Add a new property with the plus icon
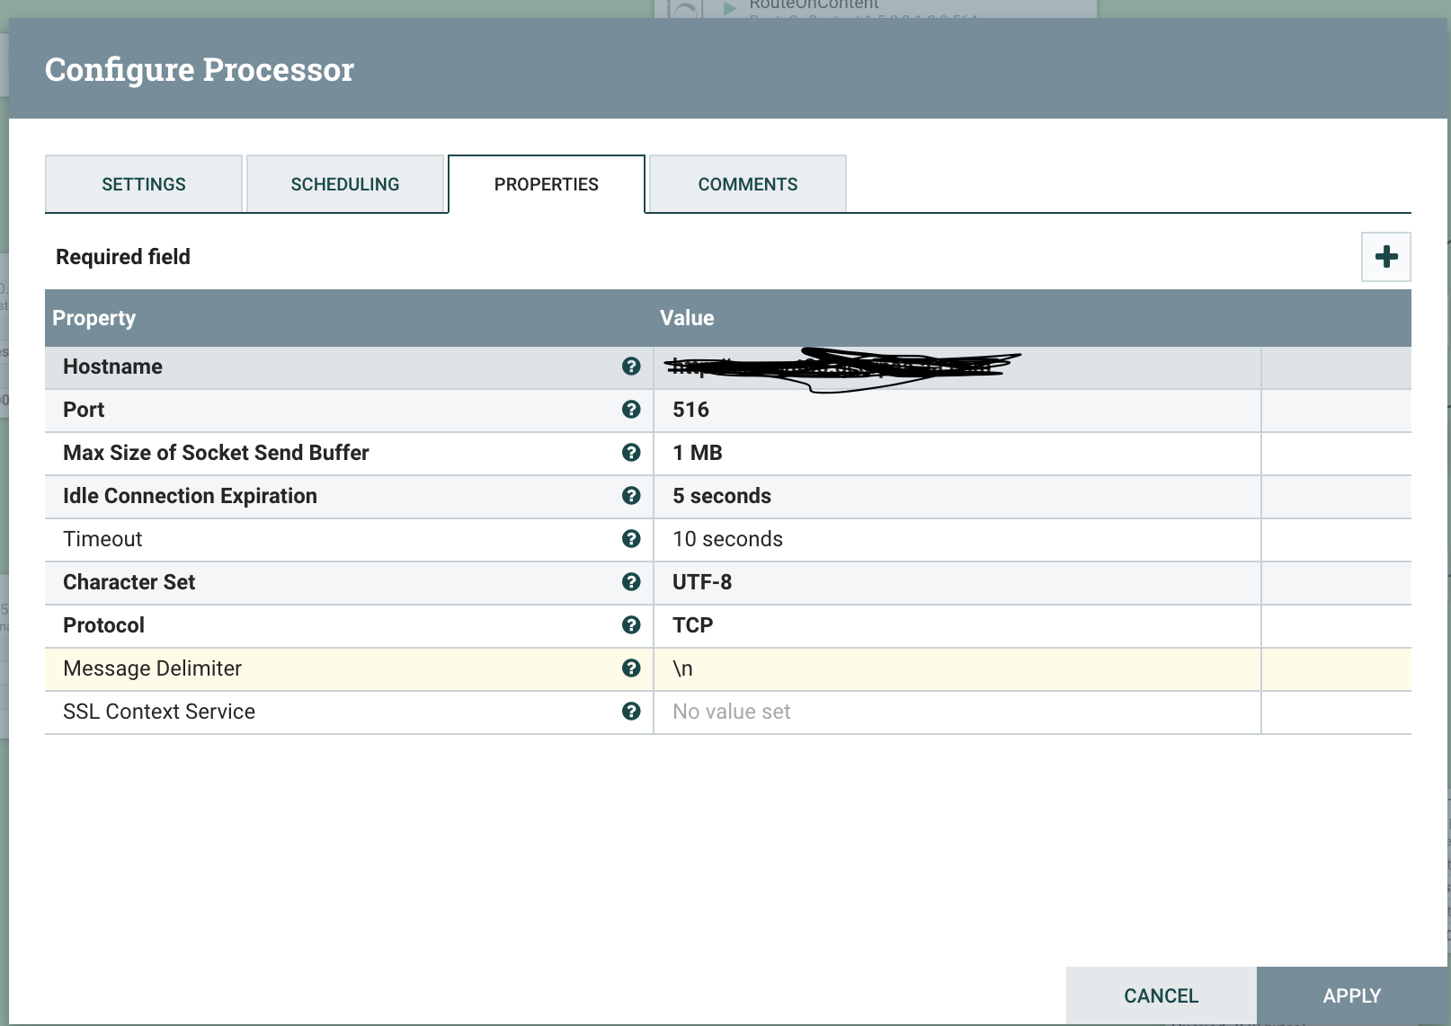Image resolution: width=1451 pixels, height=1026 pixels. point(1385,257)
